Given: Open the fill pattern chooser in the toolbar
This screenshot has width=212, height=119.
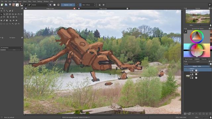Looking at the screenshot, I should pos(17,5).
